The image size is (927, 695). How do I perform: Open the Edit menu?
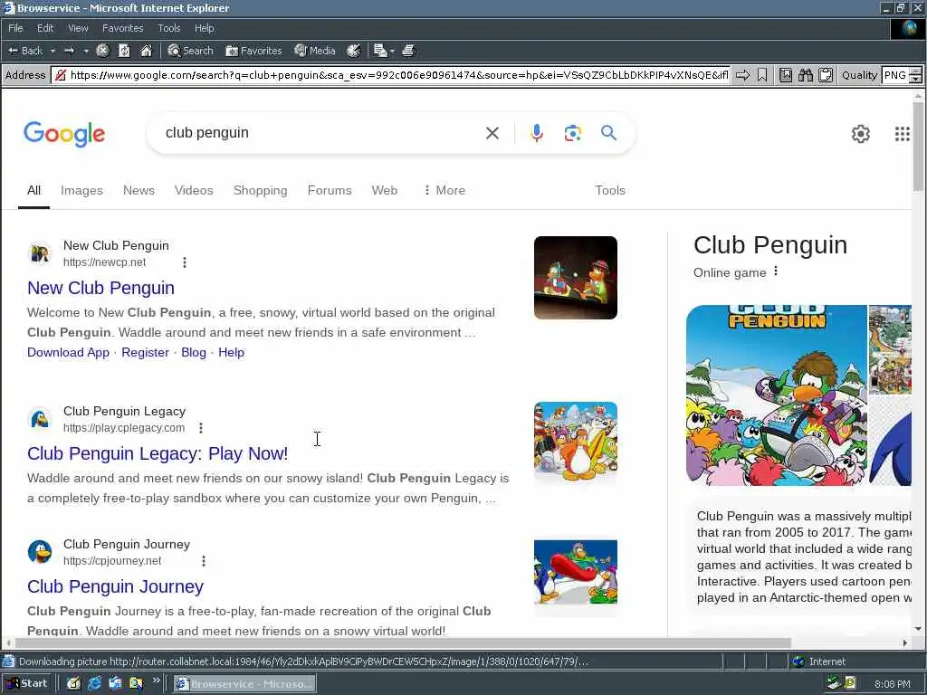(45, 28)
